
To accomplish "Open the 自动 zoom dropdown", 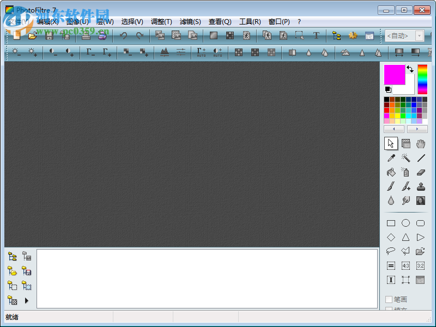I will point(401,34).
